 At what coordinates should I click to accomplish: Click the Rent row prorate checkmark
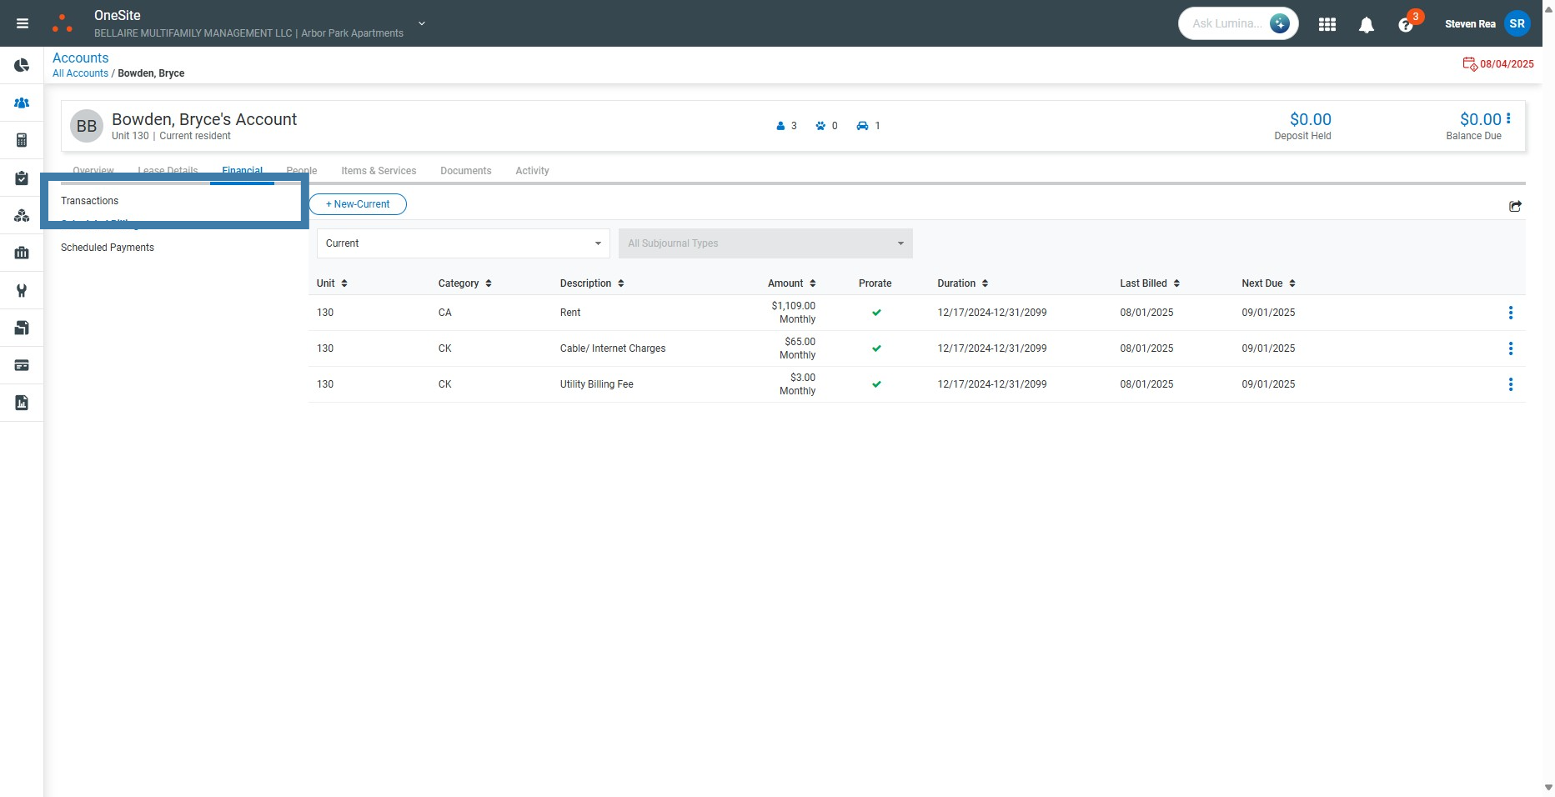point(876,313)
